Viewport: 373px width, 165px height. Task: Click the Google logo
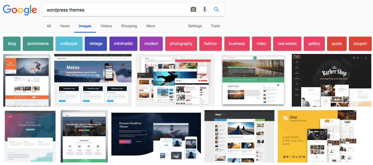coord(19,10)
